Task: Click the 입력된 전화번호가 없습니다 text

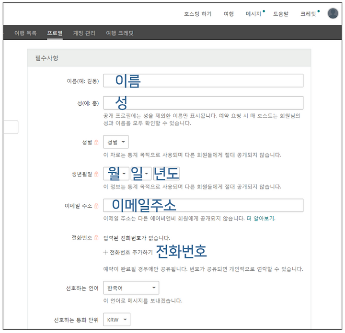Action: 137,238
